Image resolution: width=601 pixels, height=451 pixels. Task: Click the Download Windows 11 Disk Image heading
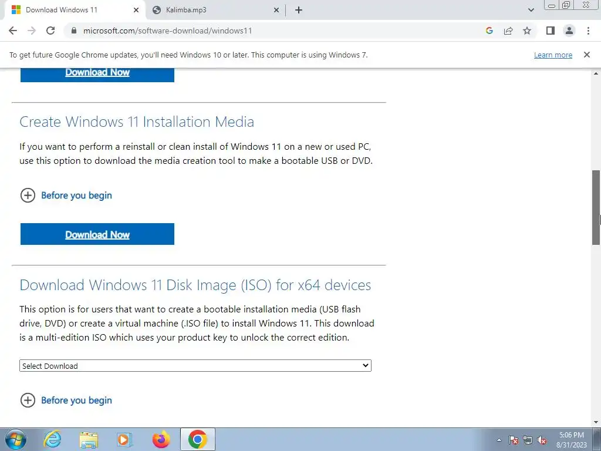point(195,285)
